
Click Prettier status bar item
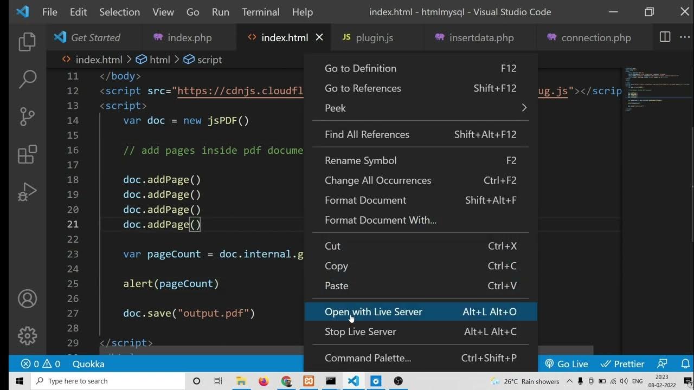(x=622, y=364)
